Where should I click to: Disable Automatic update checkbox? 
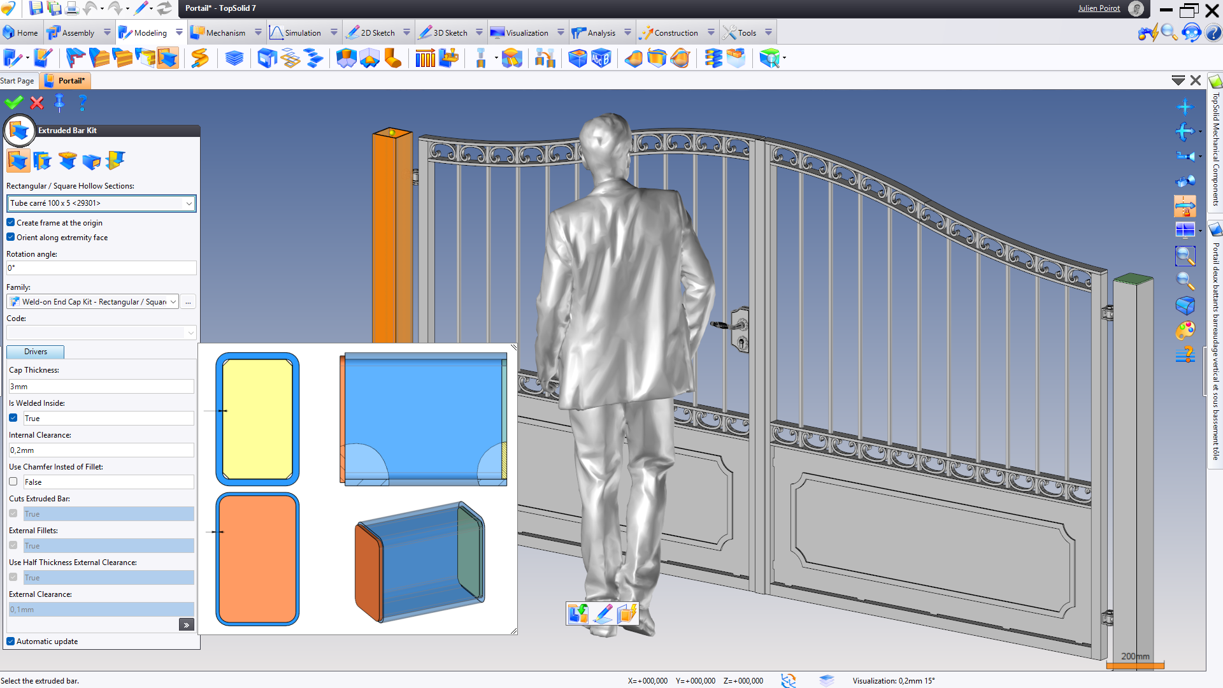click(x=11, y=641)
